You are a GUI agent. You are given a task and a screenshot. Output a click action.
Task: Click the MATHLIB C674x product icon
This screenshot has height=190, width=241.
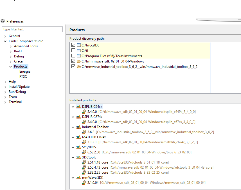click(x=78, y=137)
